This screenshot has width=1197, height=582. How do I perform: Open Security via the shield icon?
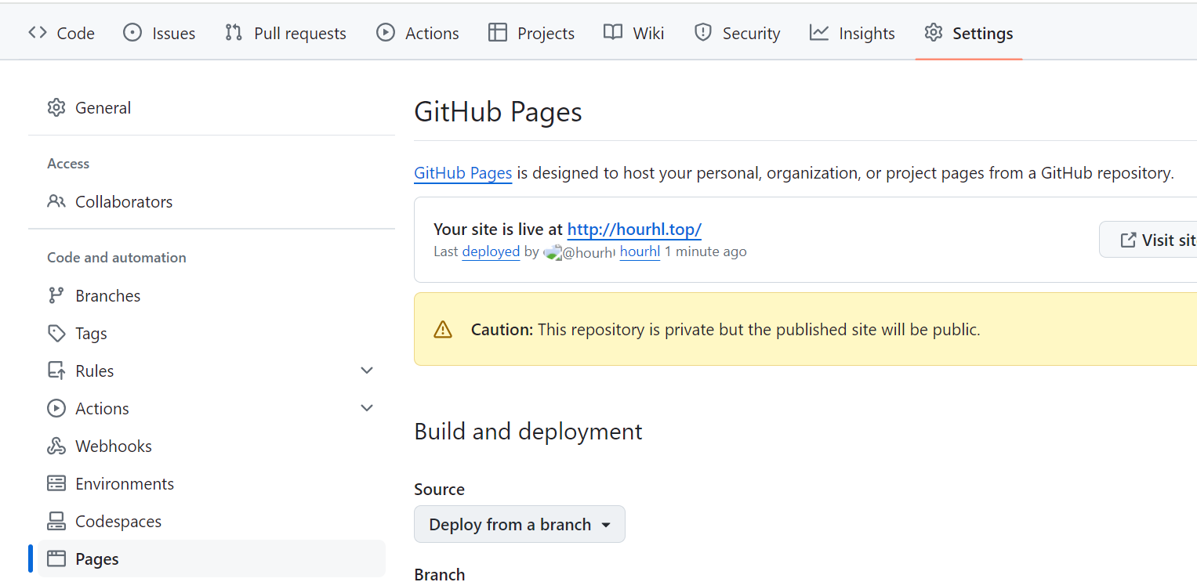(x=703, y=32)
